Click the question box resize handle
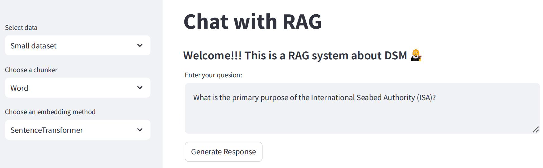543x168 pixels. coord(536,130)
